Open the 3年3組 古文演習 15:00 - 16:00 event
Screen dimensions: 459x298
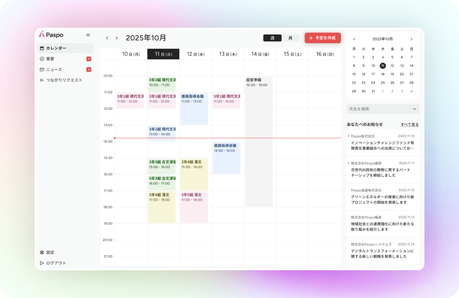coord(162,166)
